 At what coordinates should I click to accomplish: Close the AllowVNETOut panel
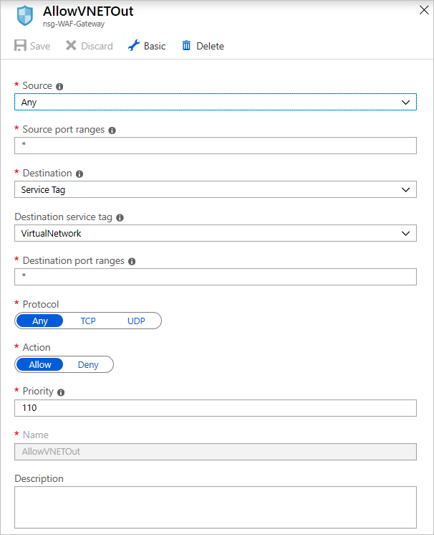point(423,10)
